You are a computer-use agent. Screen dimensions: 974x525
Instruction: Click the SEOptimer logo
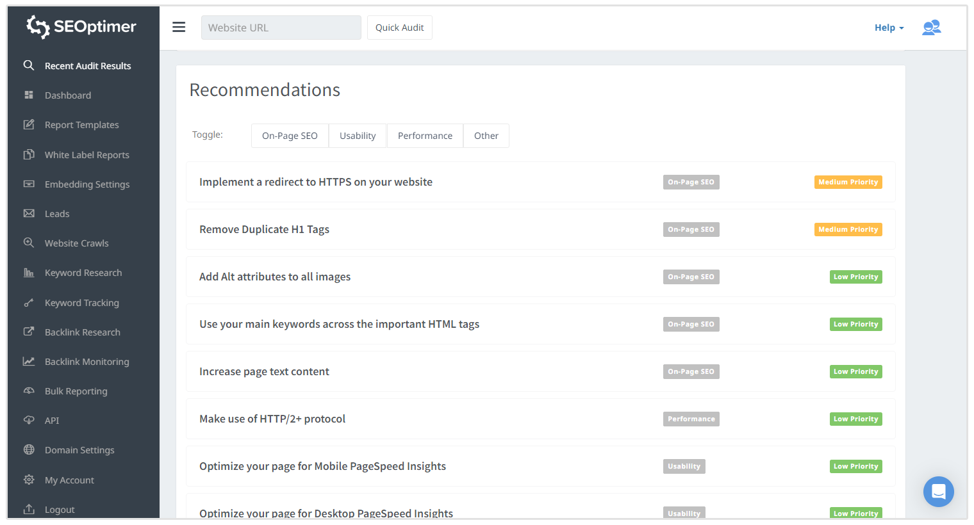tap(81, 26)
